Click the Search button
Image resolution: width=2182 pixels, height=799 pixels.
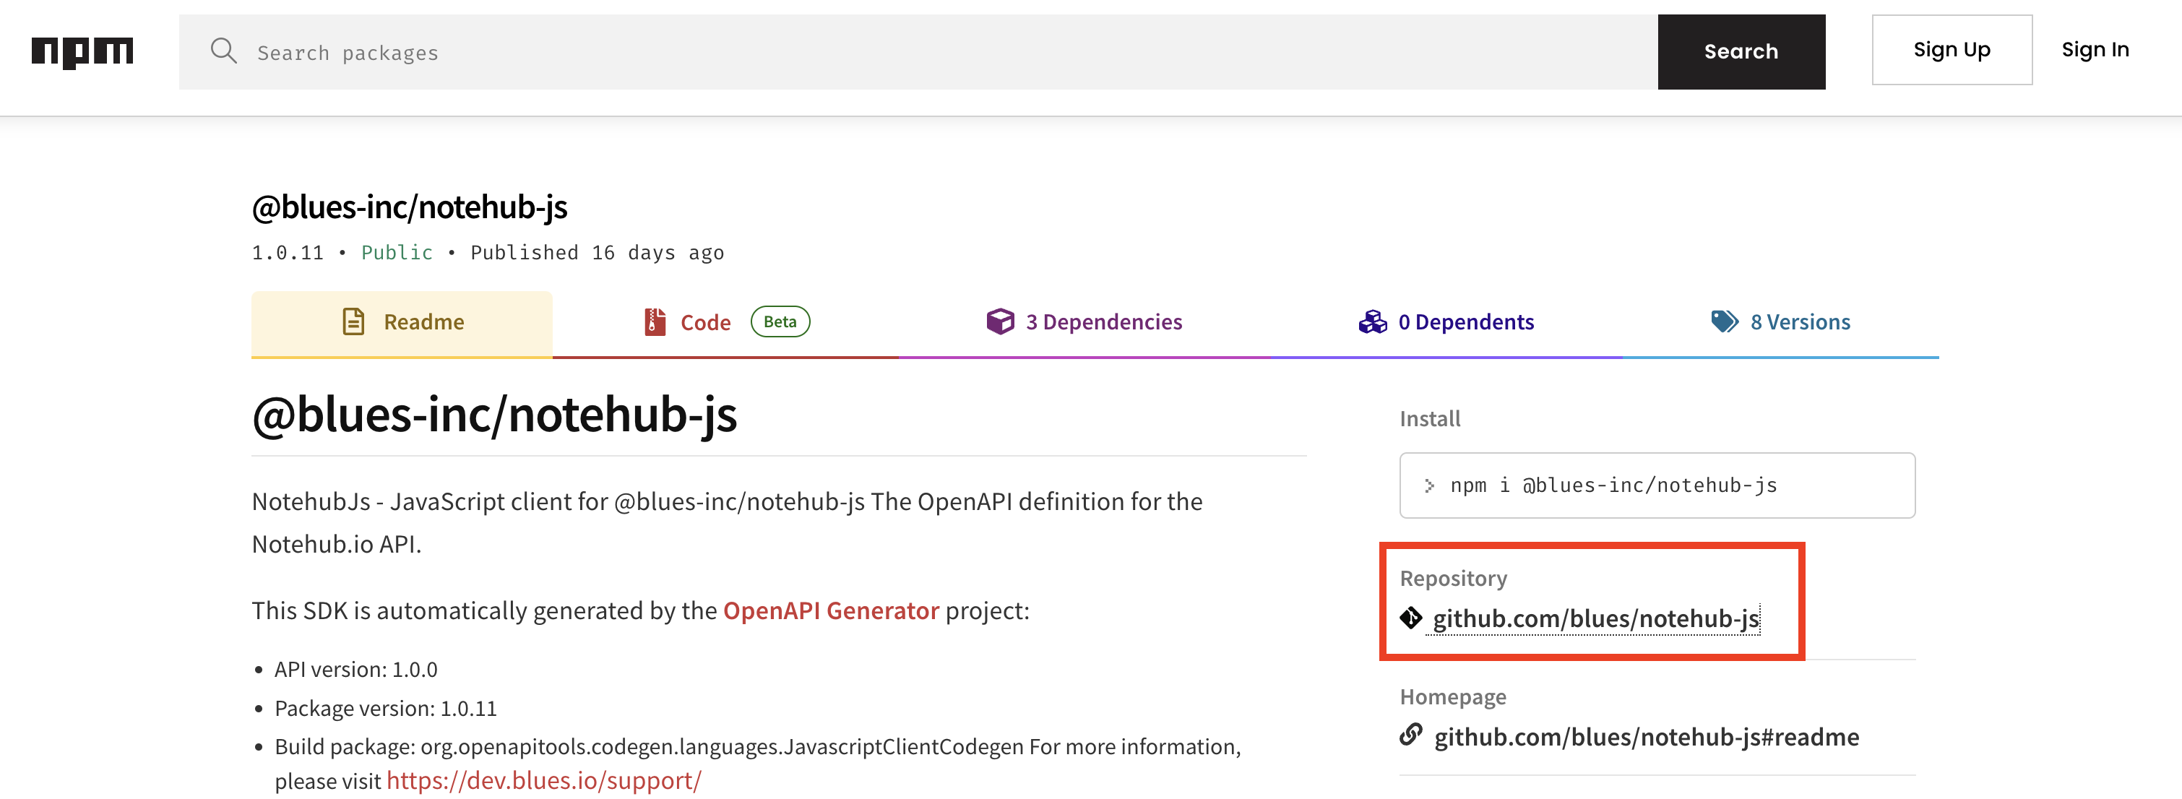(1741, 51)
